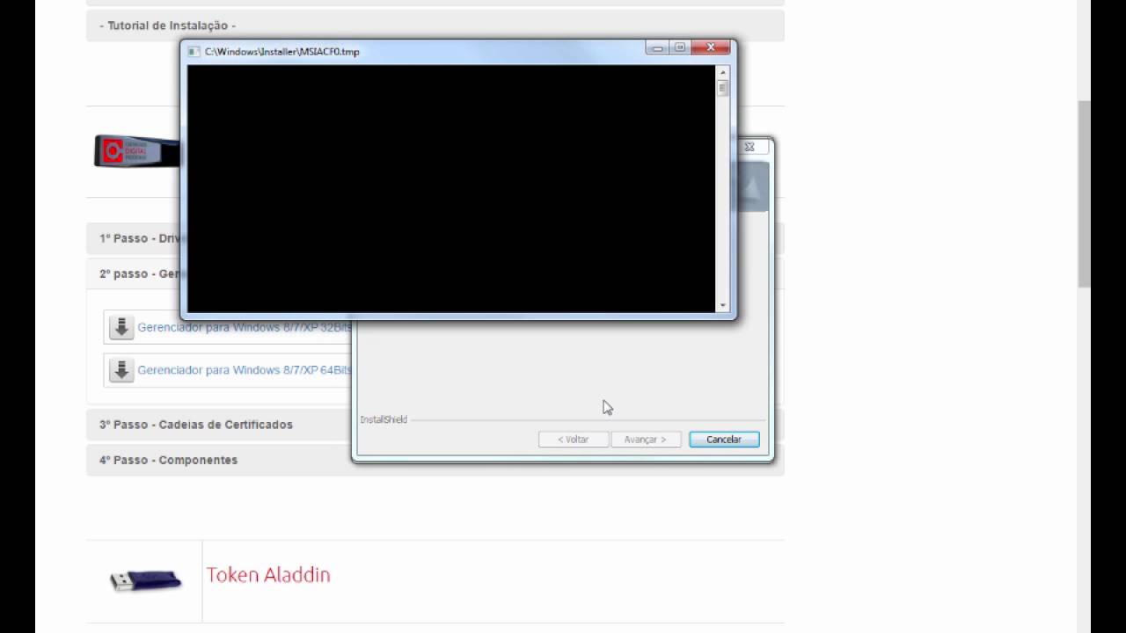The width and height of the screenshot is (1126, 633).
Task: Minimize the MSIACF0.tmp console window
Action: [657, 48]
